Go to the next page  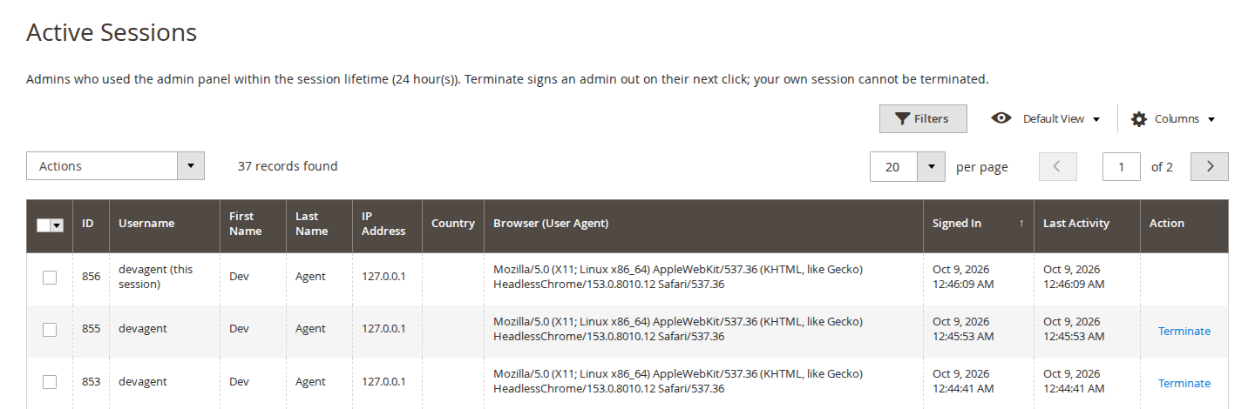tap(1210, 167)
